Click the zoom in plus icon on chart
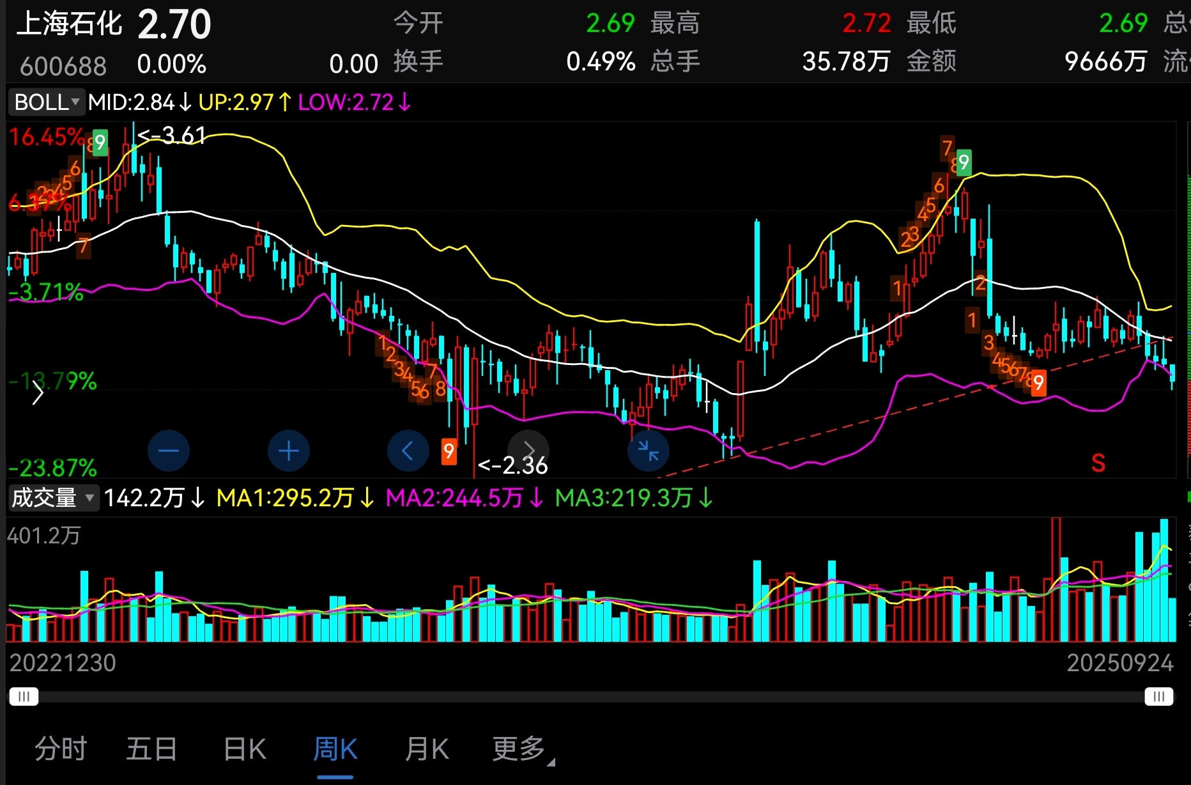Image resolution: width=1191 pixels, height=785 pixels. tap(289, 451)
